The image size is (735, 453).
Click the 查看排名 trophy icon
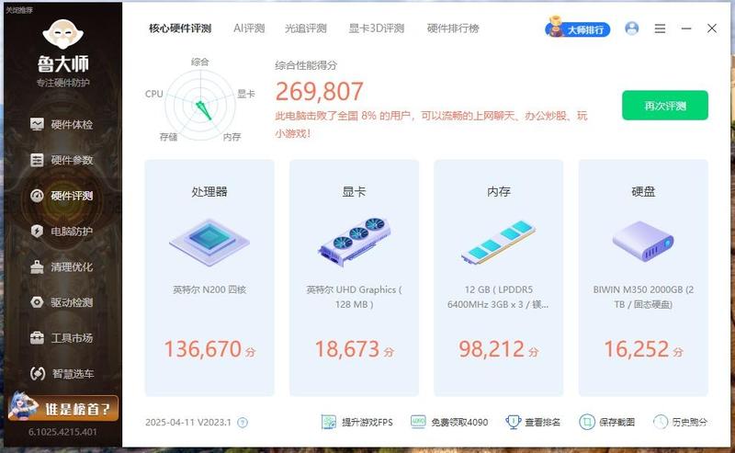coord(514,422)
